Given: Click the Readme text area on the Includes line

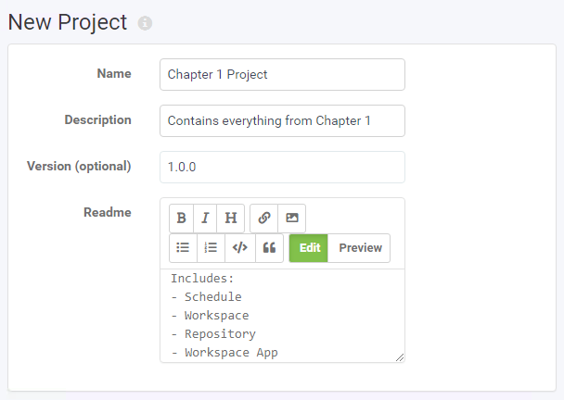Looking at the screenshot, I should pyautogui.click(x=202, y=279).
